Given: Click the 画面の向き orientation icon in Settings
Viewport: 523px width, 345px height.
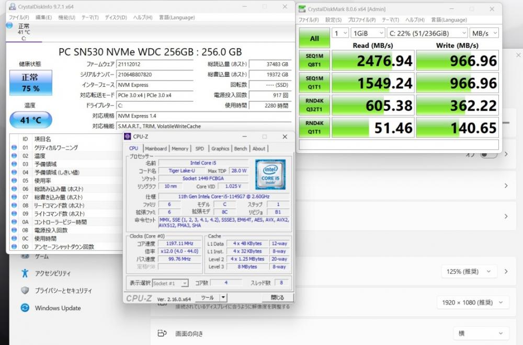Looking at the screenshot, I should tap(162, 333).
